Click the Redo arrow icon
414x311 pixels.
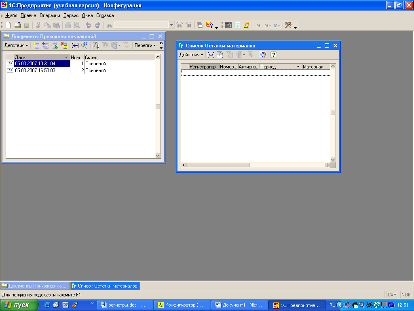(x=98, y=26)
